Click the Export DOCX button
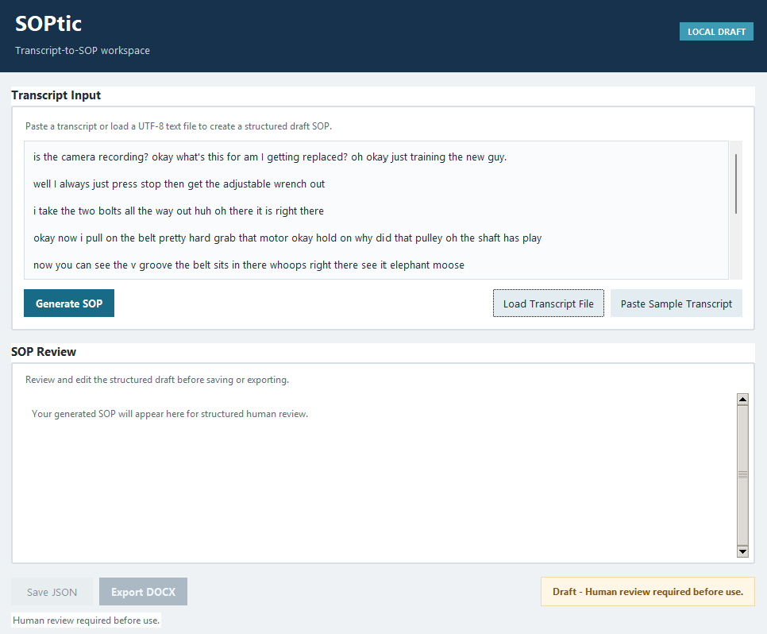767x634 pixels. tap(144, 591)
